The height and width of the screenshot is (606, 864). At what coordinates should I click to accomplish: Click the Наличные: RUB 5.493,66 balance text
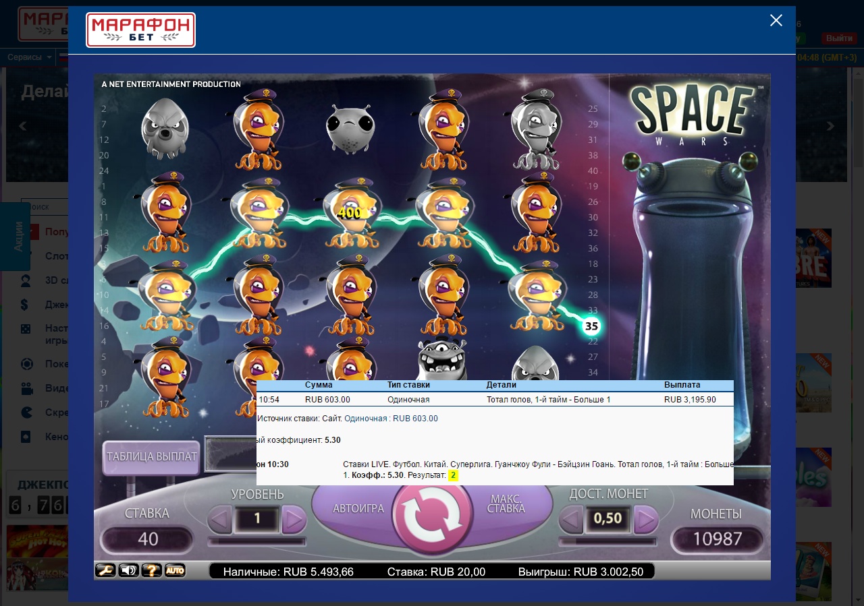tap(288, 572)
